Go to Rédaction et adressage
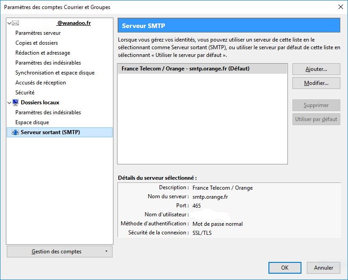The height and width of the screenshot is (280, 348). click(x=42, y=53)
